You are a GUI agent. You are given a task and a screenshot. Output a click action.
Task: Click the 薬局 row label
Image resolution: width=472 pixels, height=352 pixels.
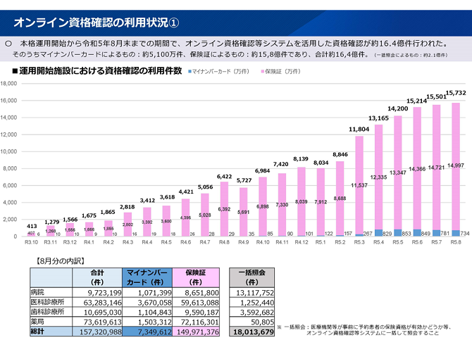[37, 322]
